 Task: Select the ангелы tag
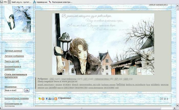click(x=164, y=85)
